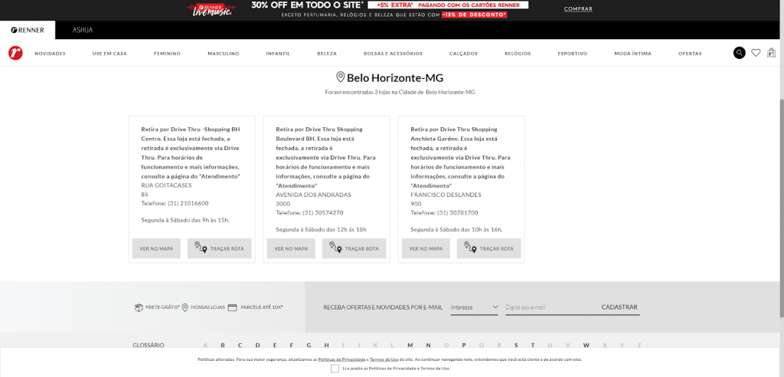
Task: Switch to the Renner brand tab
Action: click(x=28, y=30)
